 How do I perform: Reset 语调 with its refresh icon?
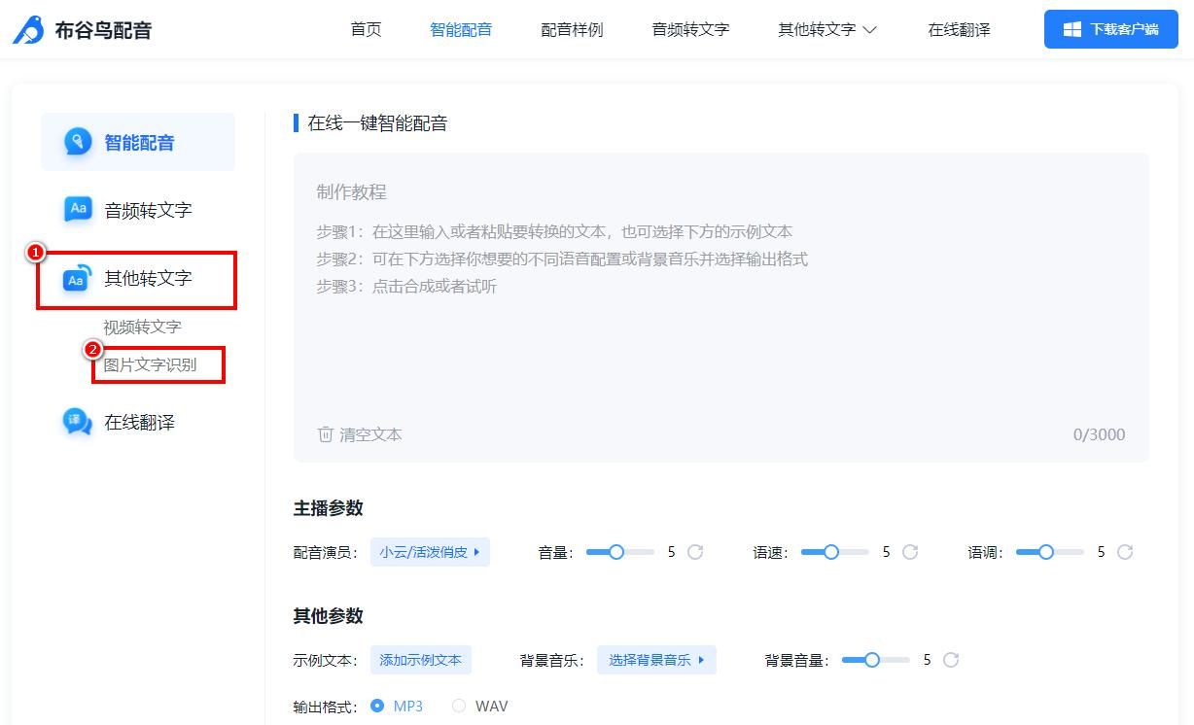(x=1125, y=552)
